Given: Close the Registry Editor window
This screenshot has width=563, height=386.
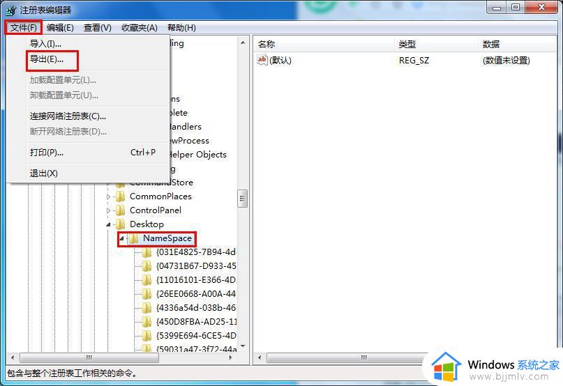Looking at the screenshot, I should [542, 7].
